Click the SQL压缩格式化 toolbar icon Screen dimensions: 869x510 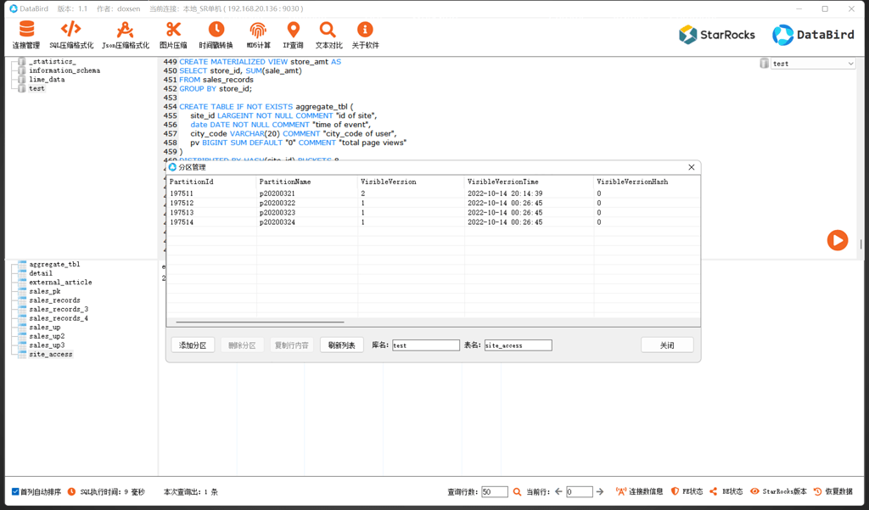71,35
